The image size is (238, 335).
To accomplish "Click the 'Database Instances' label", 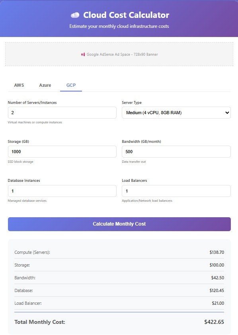I will (x=24, y=181).
